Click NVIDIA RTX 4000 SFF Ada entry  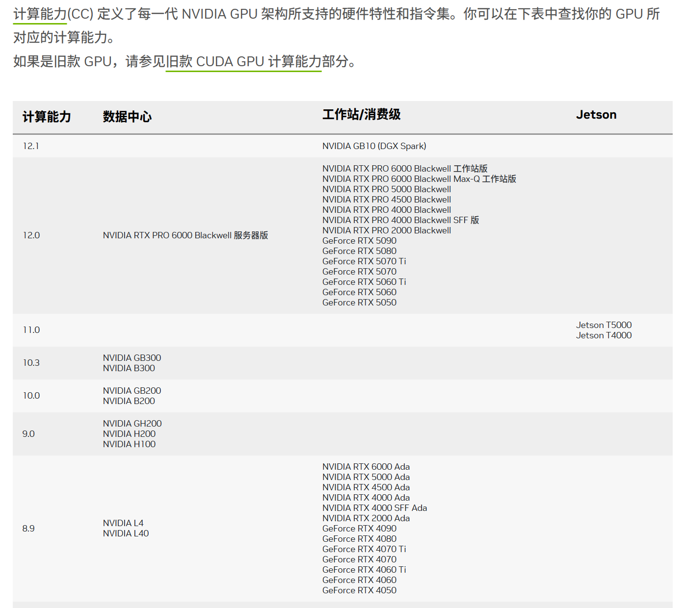375,508
